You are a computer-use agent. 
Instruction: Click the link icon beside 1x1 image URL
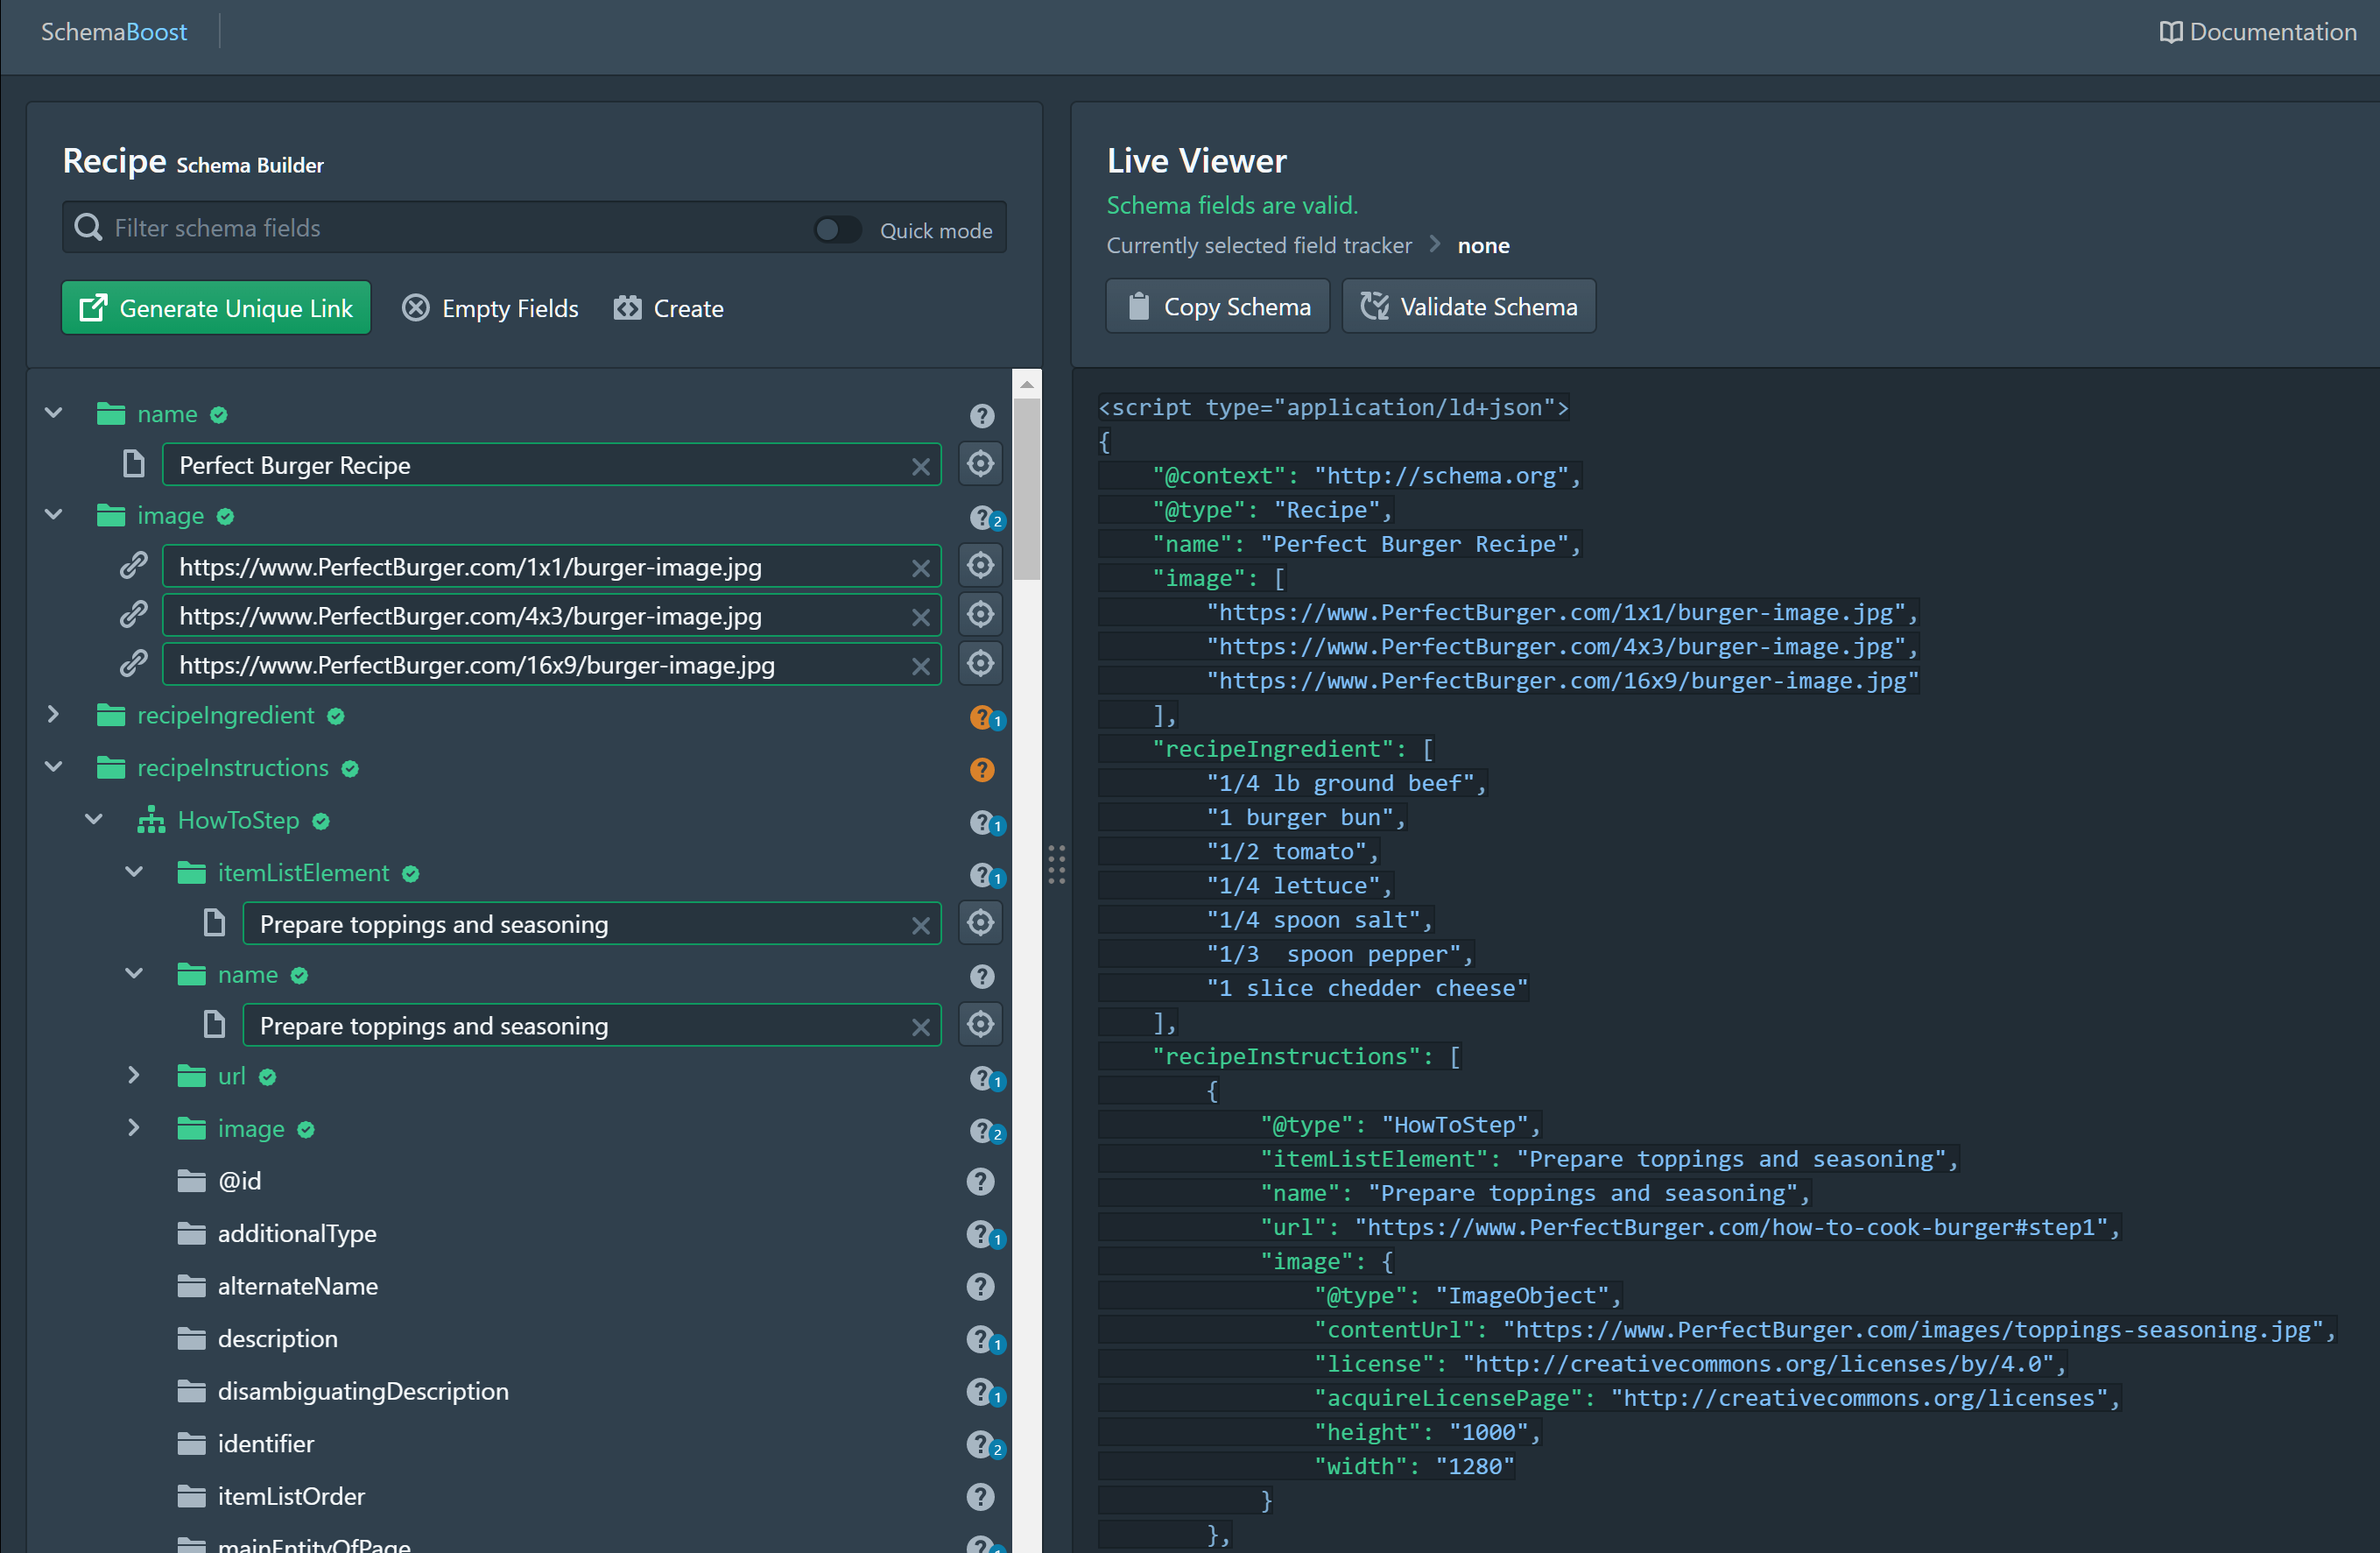133,566
